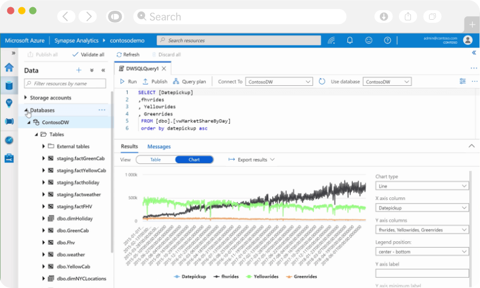The height and width of the screenshot is (288, 480).
Task: Open ellipsis menu in query toolbar
Action: [475, 81]
